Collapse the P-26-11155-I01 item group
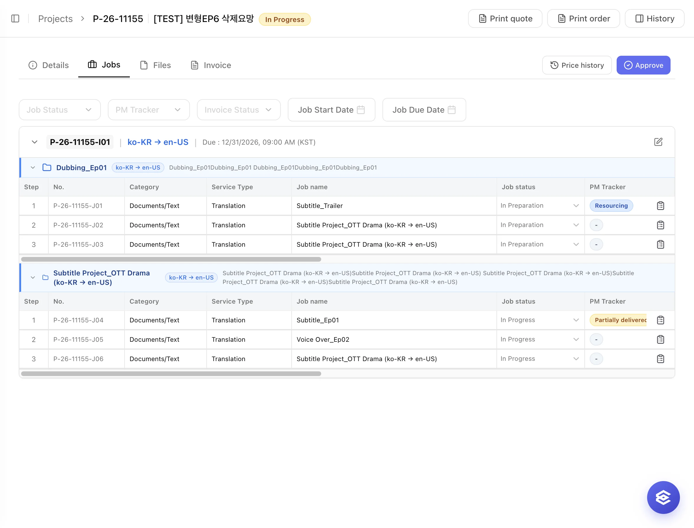The width and height of the screenshot is (694, 528). click(35, 142)
